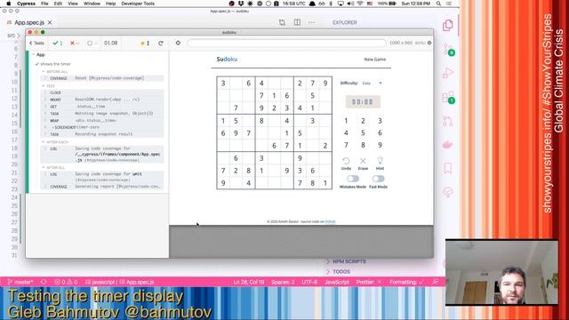Click the 00:00 timer display

(x=363, y=102)
